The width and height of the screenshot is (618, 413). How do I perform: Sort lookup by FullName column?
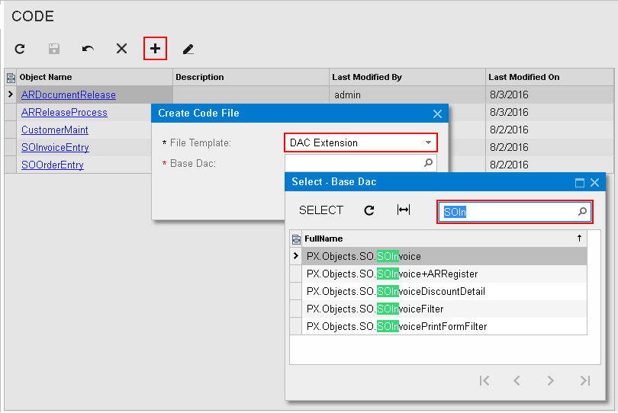(x=445, y=239)
